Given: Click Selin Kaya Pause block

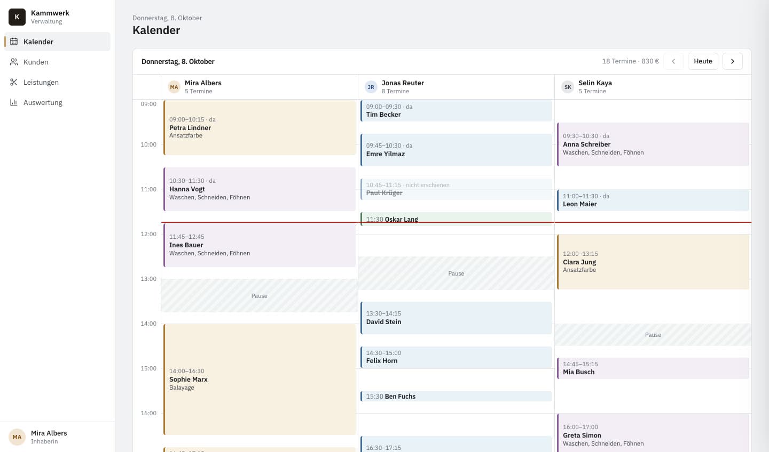Looking at the screenshot, I should (653, 335).
